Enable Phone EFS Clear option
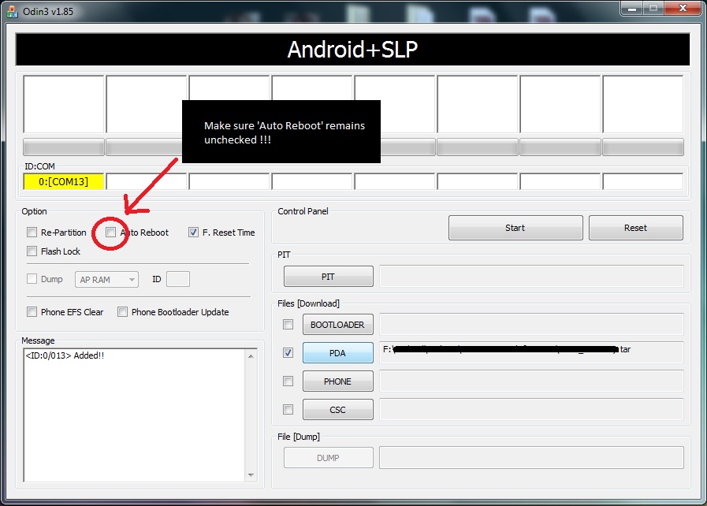The image size is (707, 506). [32, 311]
